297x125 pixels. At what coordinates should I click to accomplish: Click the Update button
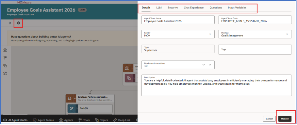[285, 119]
